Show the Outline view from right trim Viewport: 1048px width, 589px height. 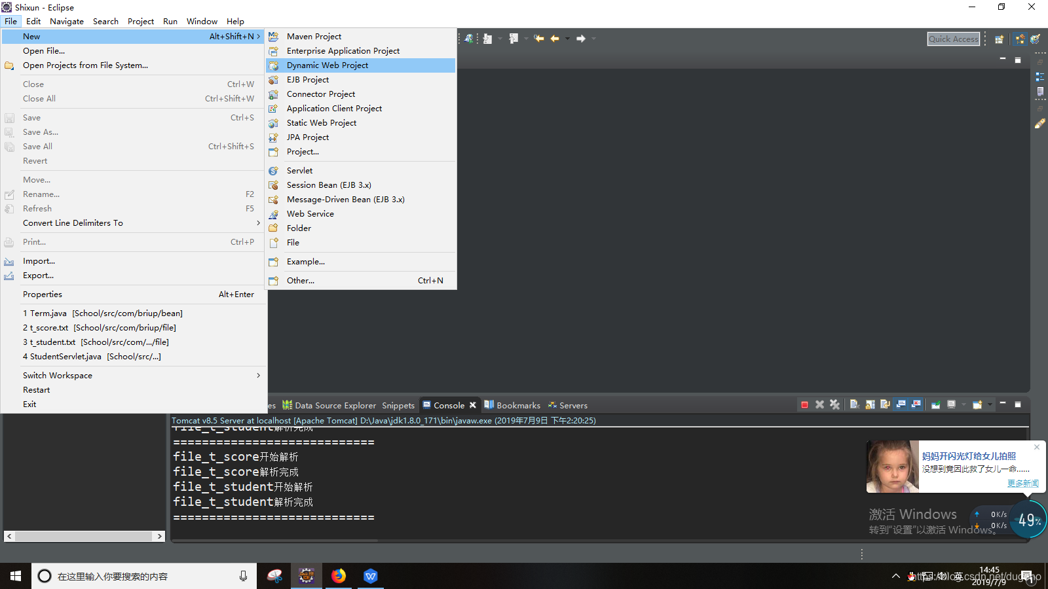1039,77
